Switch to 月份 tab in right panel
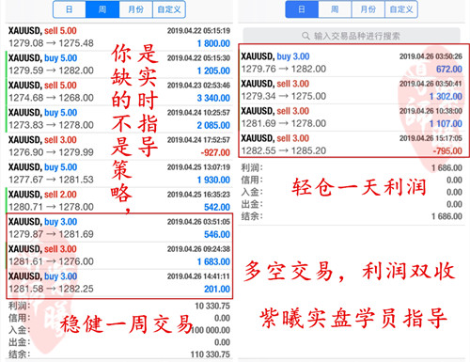Viewport: 470px width, 362px height. click(x=368, y=9)
